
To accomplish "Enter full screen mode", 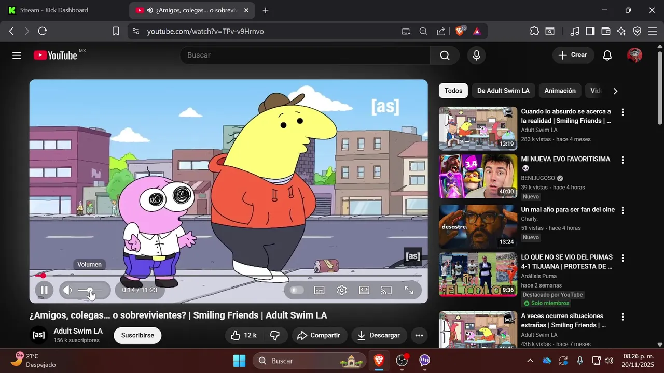I will [409, 290].
